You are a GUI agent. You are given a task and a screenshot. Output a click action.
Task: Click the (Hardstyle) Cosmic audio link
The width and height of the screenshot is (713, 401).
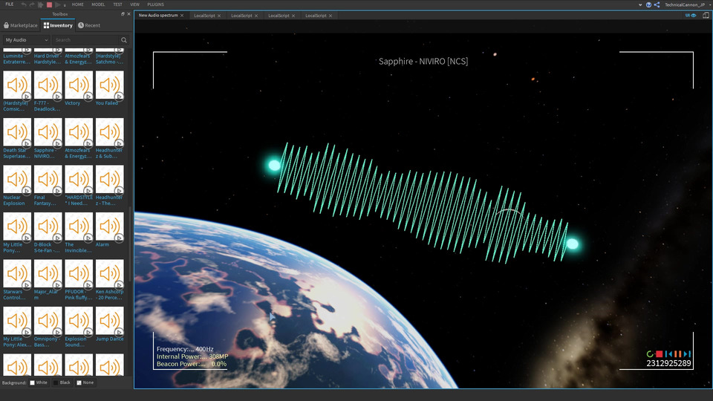coord(16,106)
